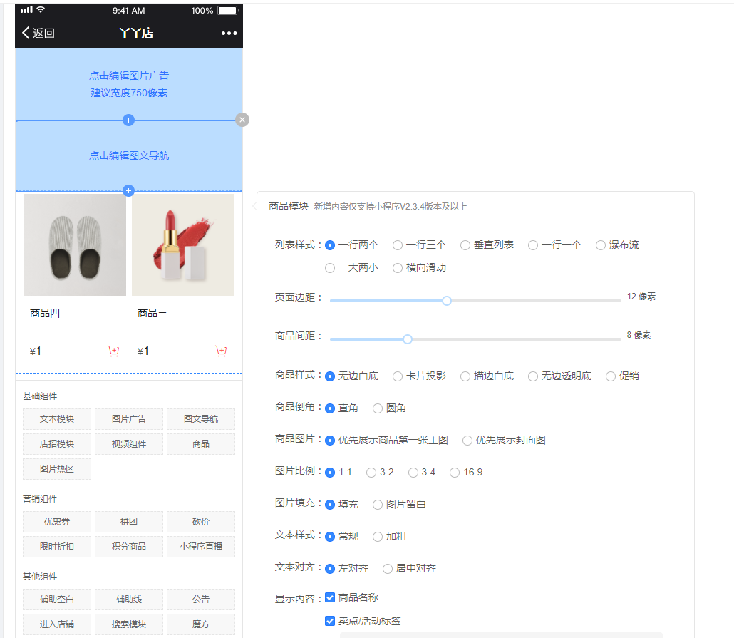The image size is (734, 638).
Task: Choose the 瀑布流 list style option
Action: coord(601,245)
